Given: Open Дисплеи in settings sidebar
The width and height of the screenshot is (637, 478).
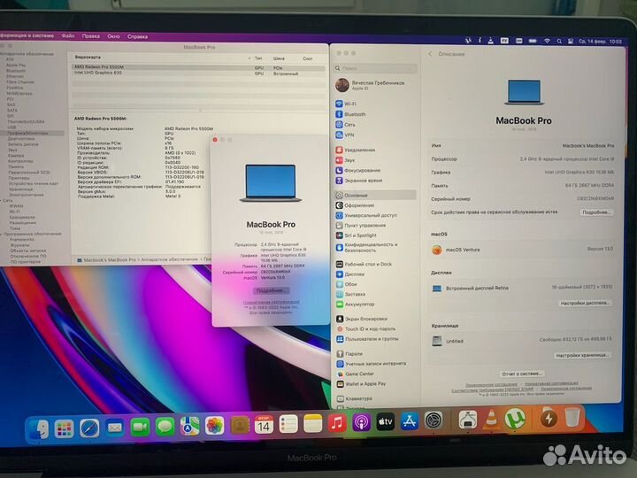Looking at the screenshot, I should 350,274.
